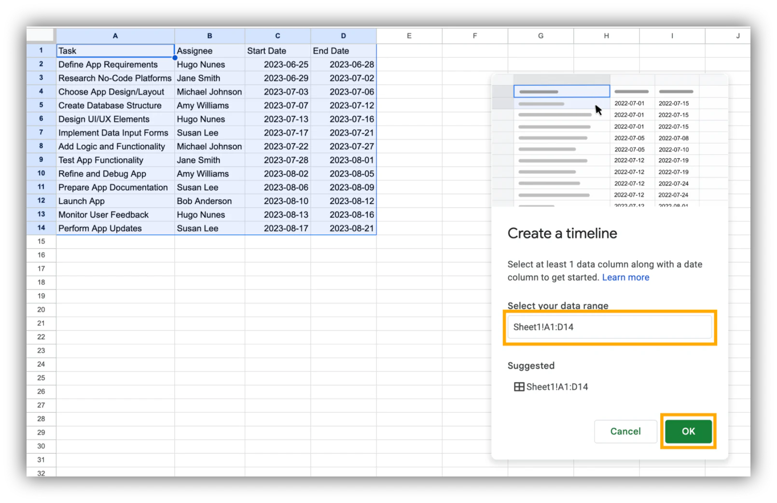Click the data range input field

[610, 327]
